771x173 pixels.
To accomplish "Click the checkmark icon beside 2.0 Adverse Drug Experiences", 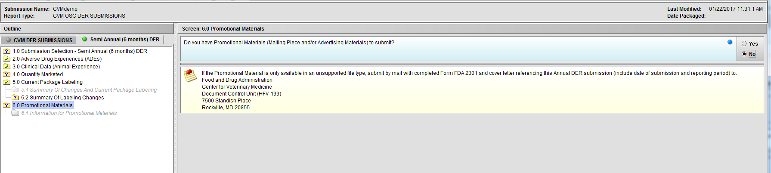I will pyautogui.click(x=7, y=59).
